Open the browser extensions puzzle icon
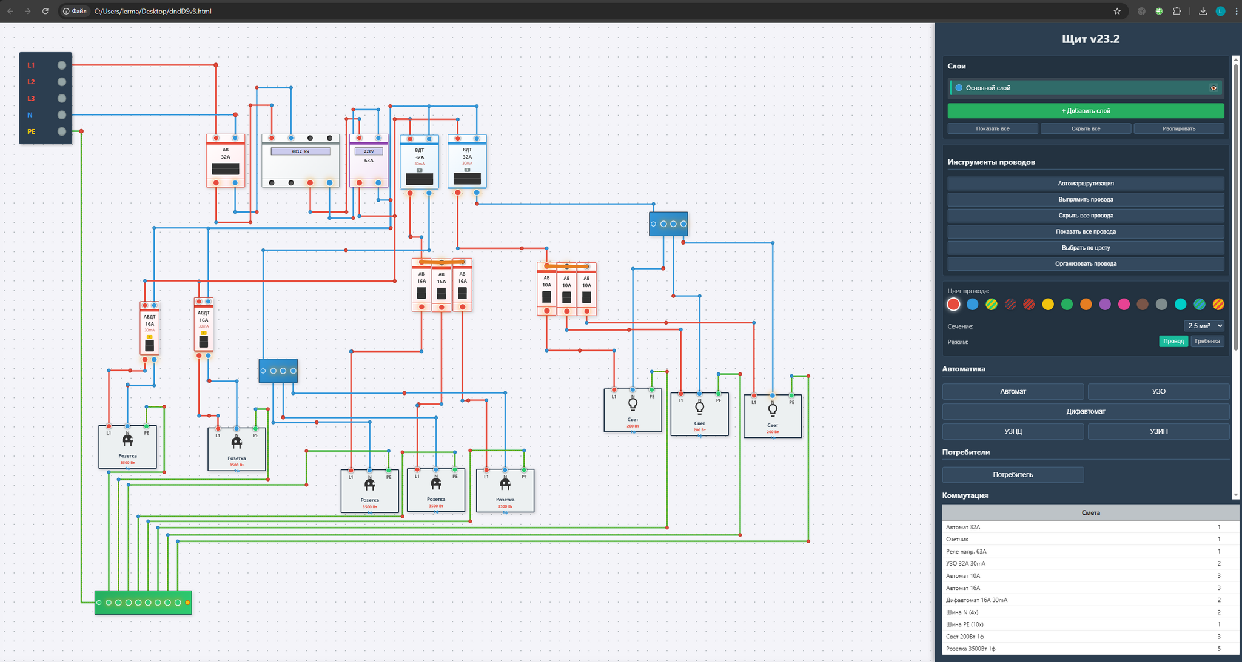1242x662 pixels. tap(1177, 11)
